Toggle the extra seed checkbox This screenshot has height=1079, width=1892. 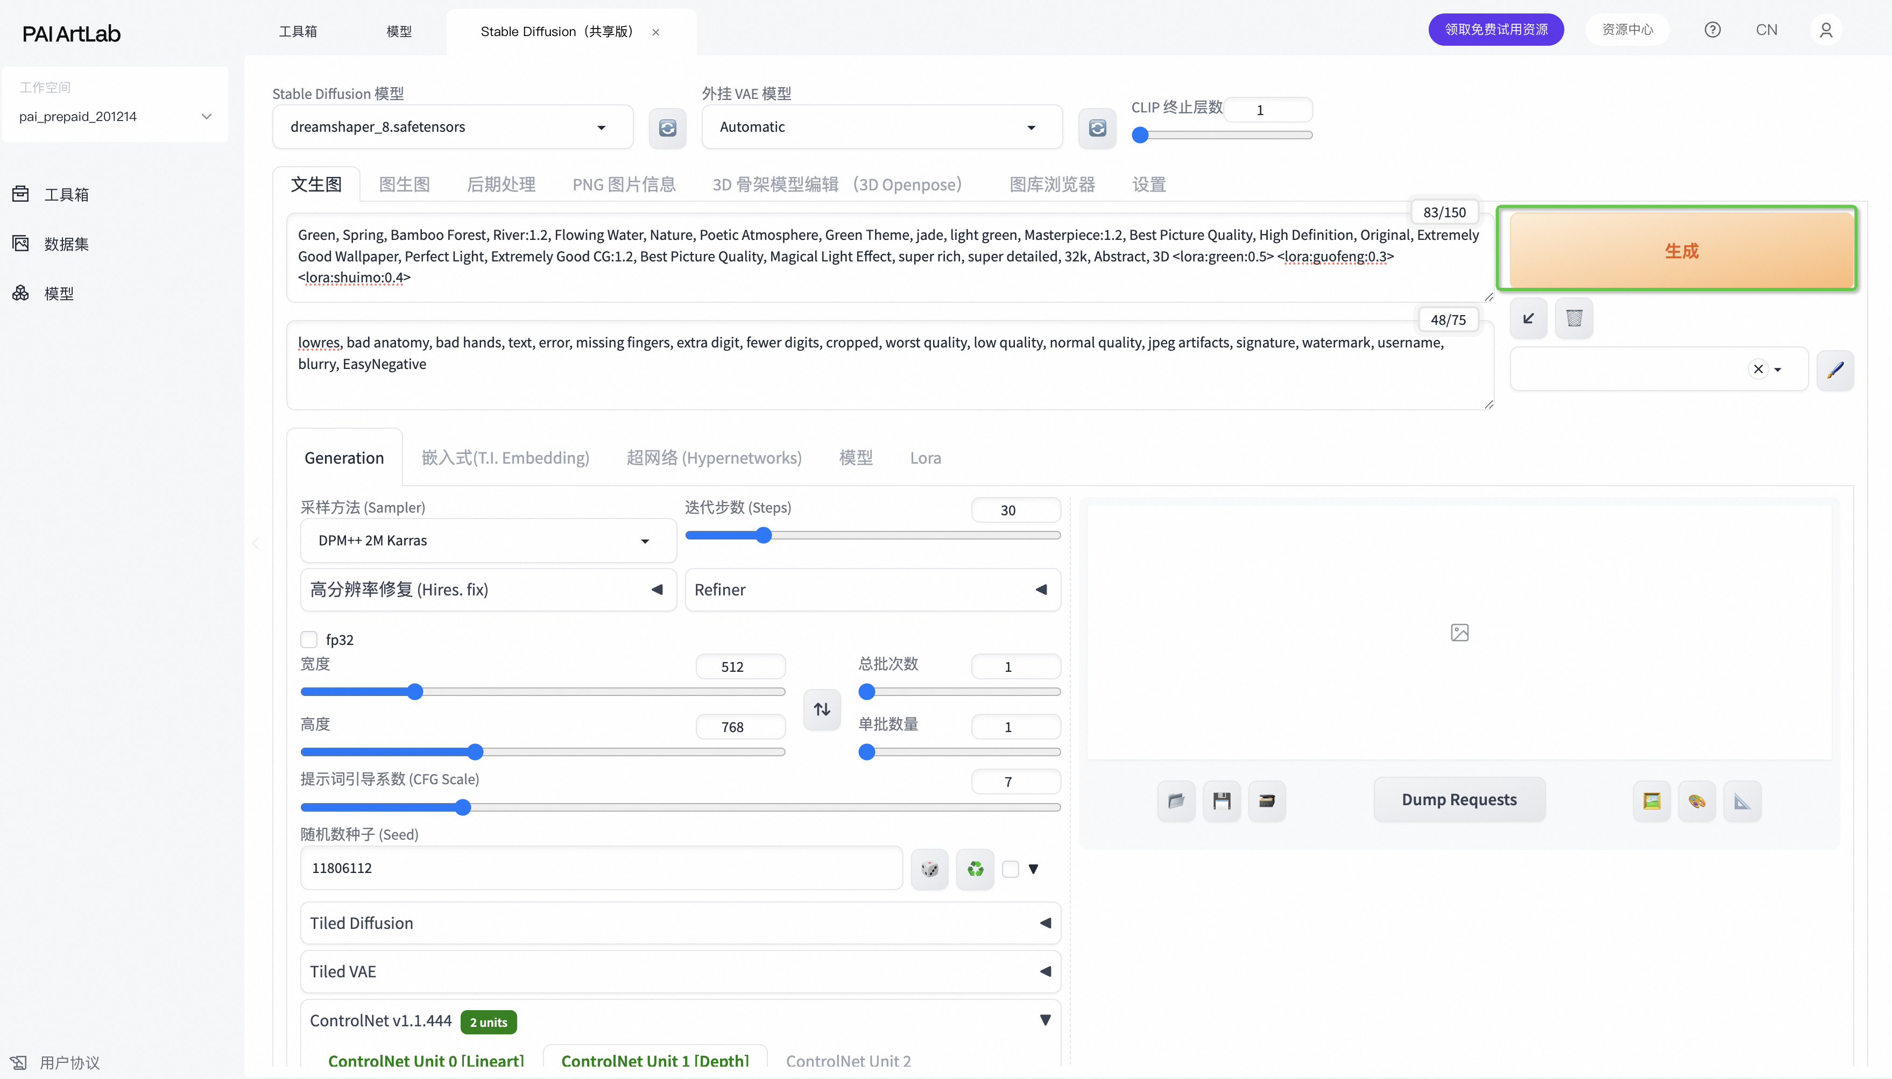tap(1009, 869)
